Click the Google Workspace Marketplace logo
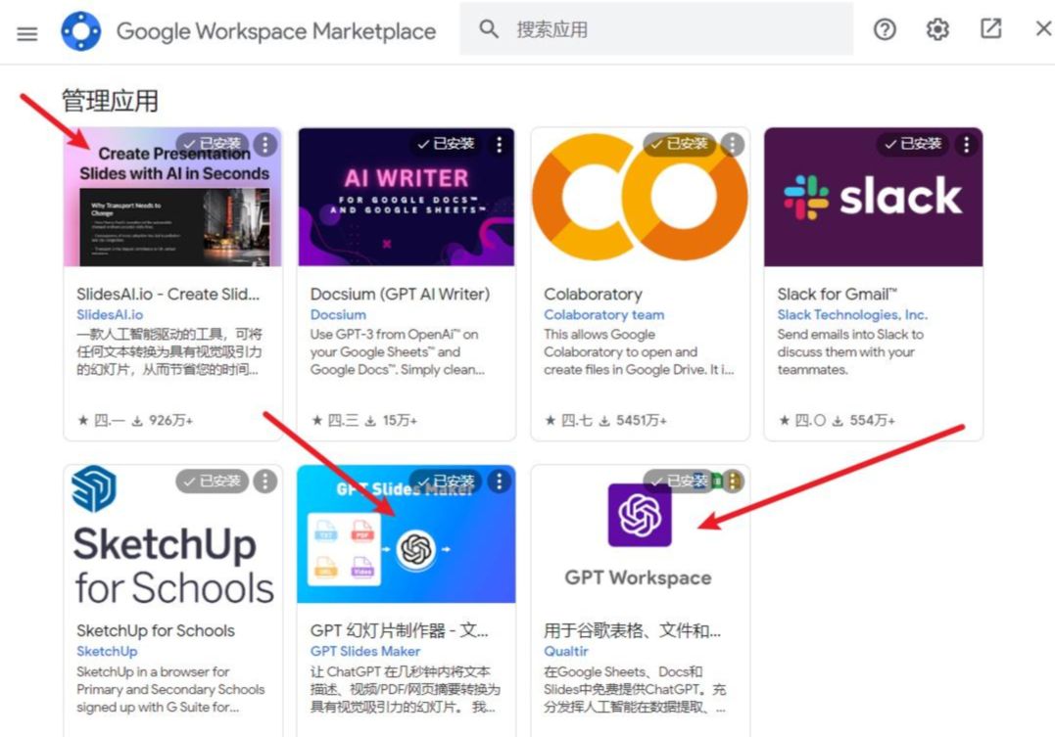 coord(80,31)
